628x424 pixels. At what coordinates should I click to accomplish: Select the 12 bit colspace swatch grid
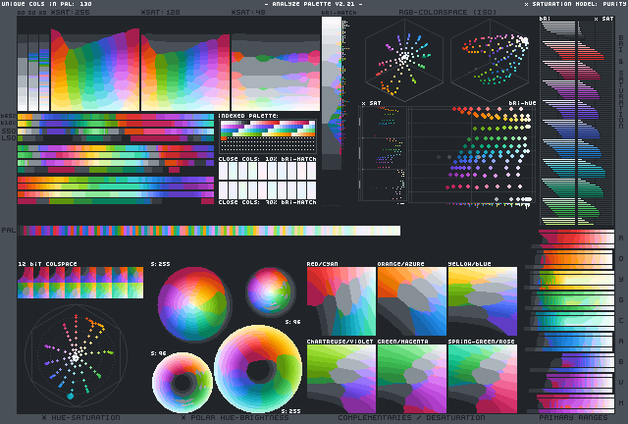pos(80,285)
